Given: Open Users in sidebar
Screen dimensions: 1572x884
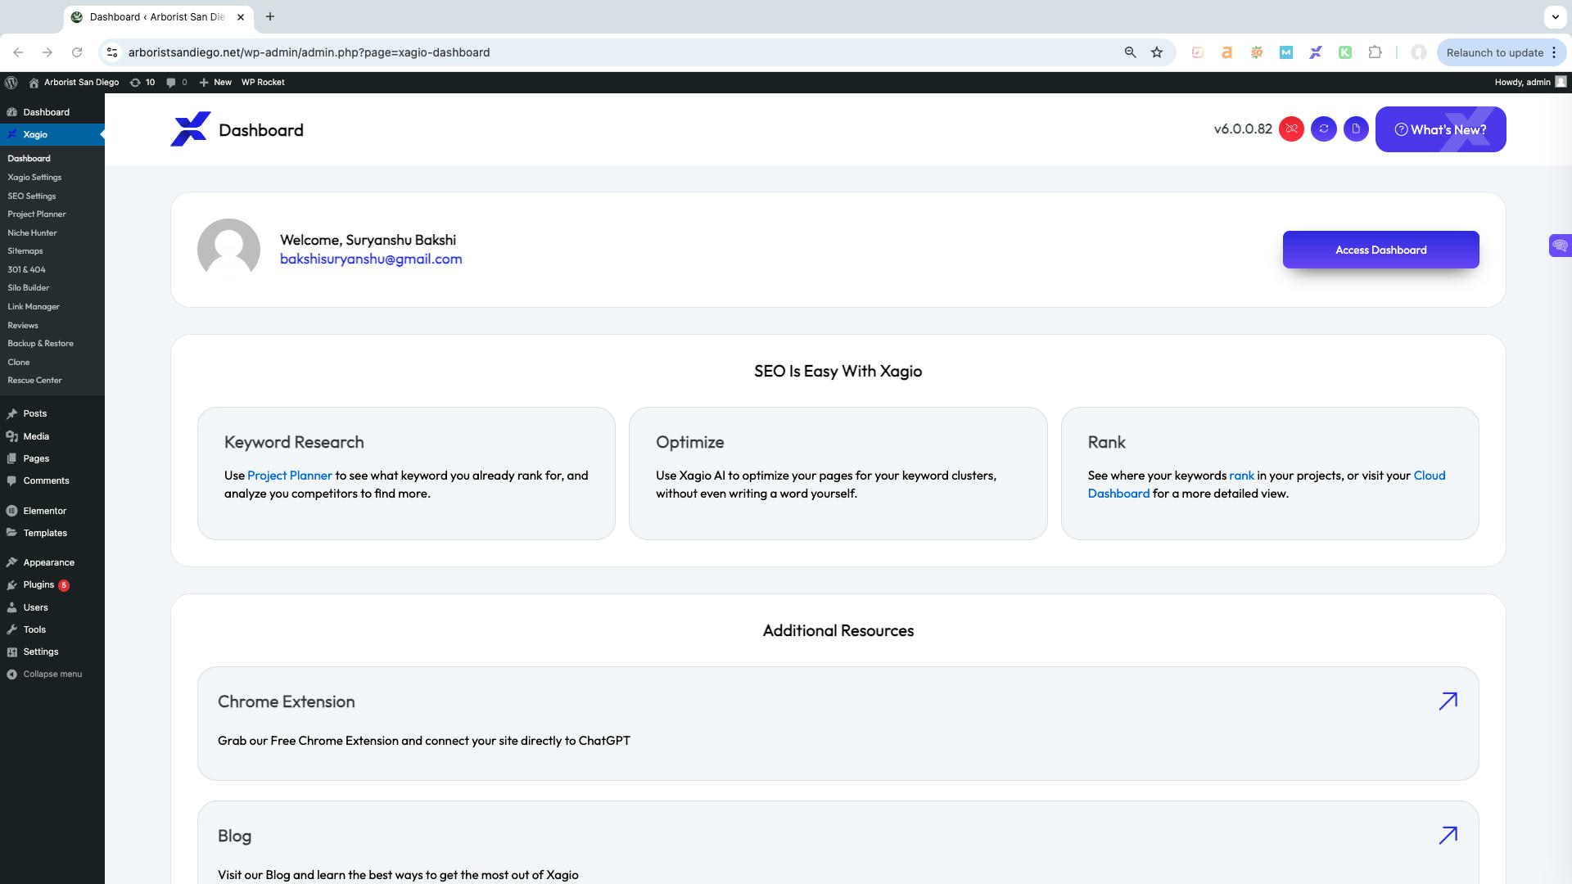Looking at the screenshot, I should tap(36, 608).
